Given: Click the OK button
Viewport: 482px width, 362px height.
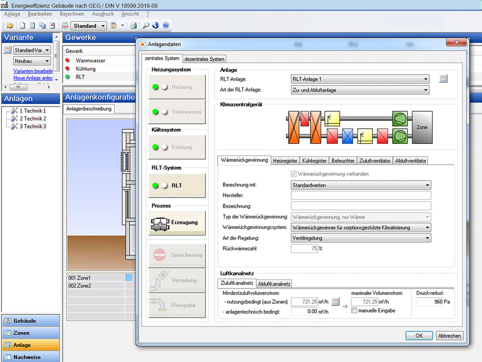Looking at the screenshot, I should click(419, 336).
